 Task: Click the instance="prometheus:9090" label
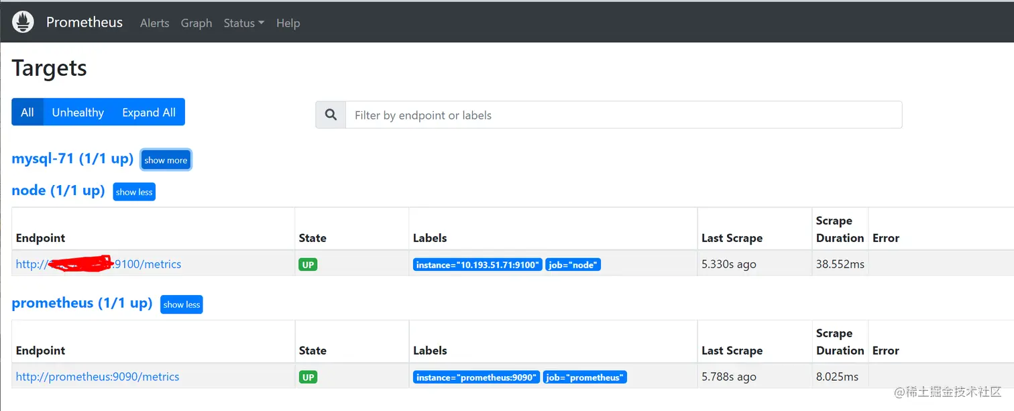[476, 377]
